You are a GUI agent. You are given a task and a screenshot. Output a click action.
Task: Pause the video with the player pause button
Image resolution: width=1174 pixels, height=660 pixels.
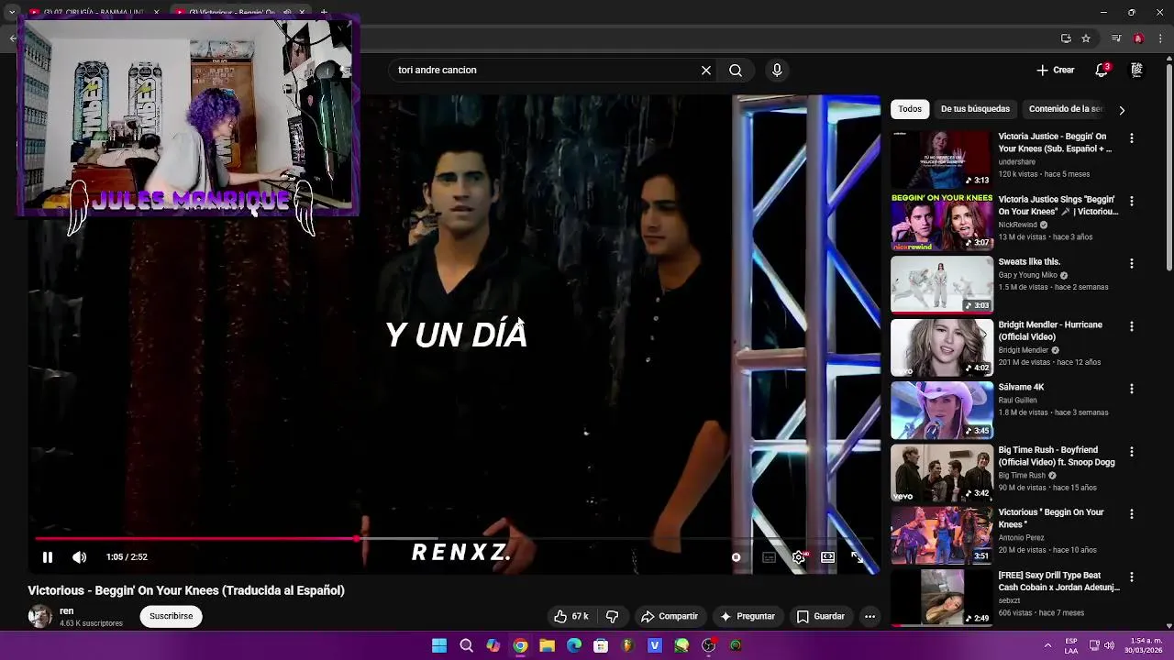coord(48,557)
